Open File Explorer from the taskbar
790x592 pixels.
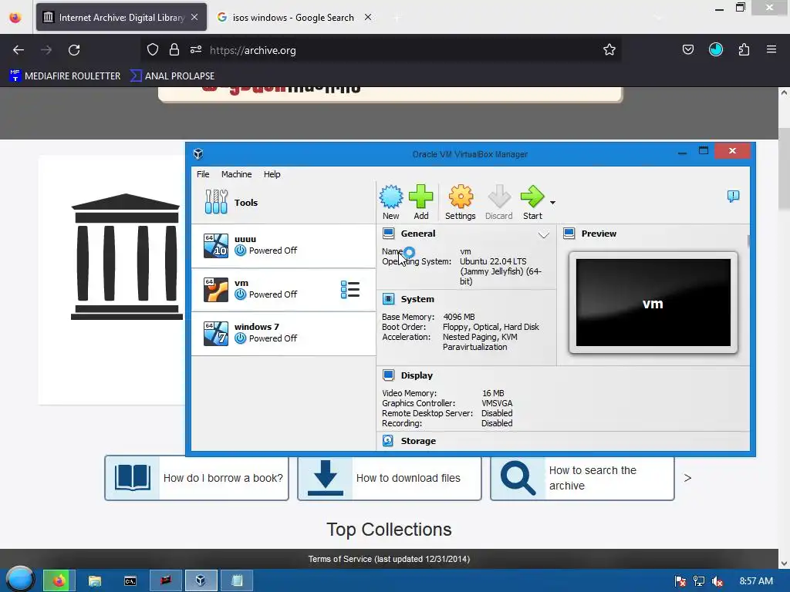click(95, 581)
